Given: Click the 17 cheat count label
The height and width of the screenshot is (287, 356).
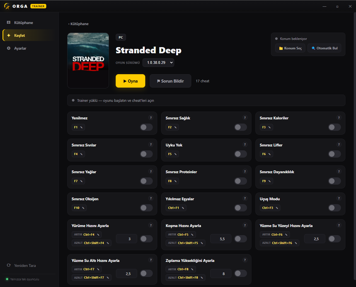Looking at the screenshot, I should click(x=202, y=81).
